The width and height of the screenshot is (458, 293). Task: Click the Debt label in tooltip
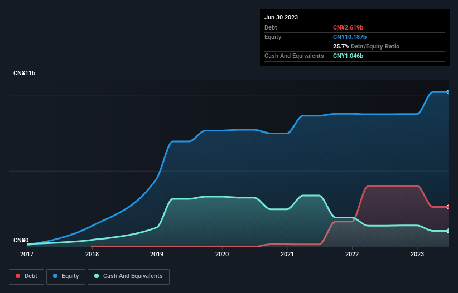pyautogui.click(x=271, y=27)
